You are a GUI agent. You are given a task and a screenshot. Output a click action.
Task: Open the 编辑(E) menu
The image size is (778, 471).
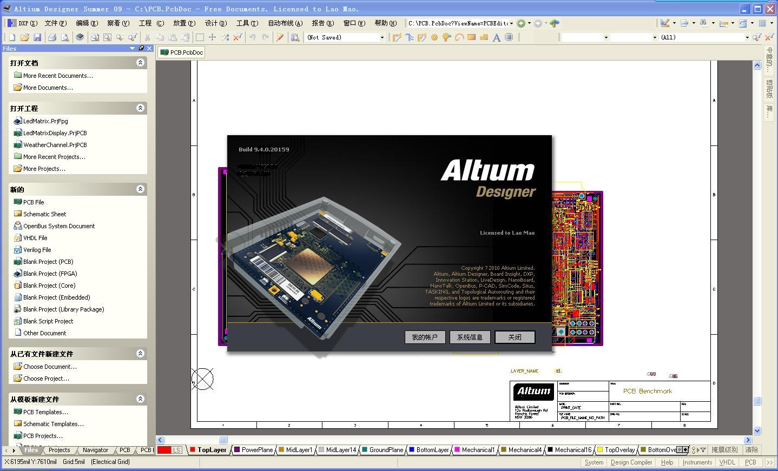pyautogui.click(x=87, y=23)
